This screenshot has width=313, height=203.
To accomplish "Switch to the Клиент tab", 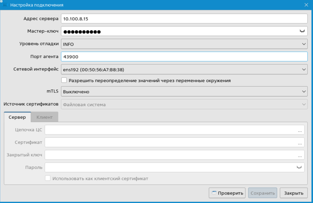I will [x=45, y=117].
